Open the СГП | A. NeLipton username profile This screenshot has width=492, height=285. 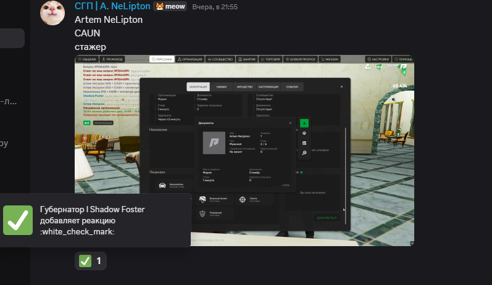point(112,6)
